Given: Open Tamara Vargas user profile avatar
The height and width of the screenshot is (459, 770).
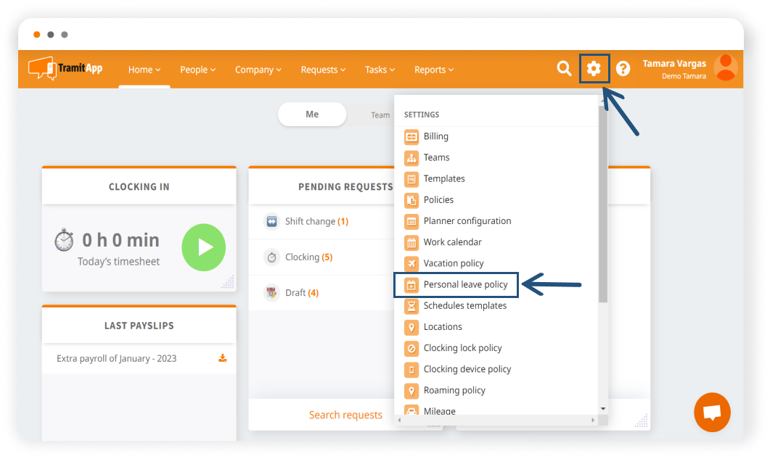Looking at the screenshot, I should tap(725, 68).
